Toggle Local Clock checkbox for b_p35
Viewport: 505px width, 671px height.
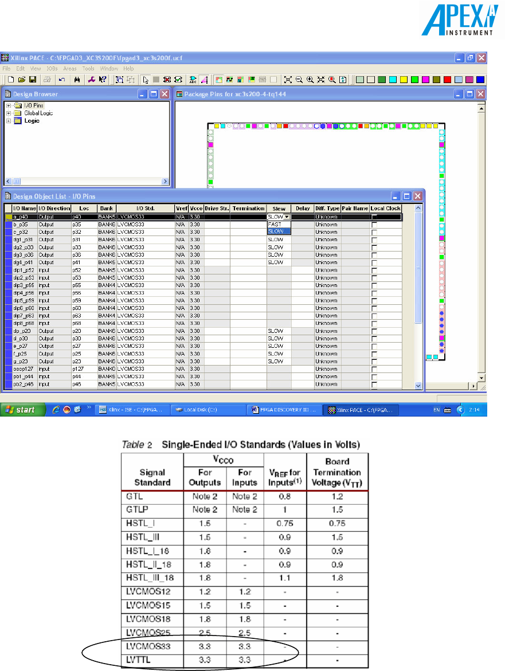(374, 225)
